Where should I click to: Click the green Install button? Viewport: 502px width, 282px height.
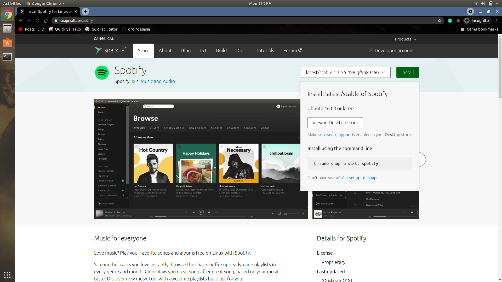pos(407,72)
